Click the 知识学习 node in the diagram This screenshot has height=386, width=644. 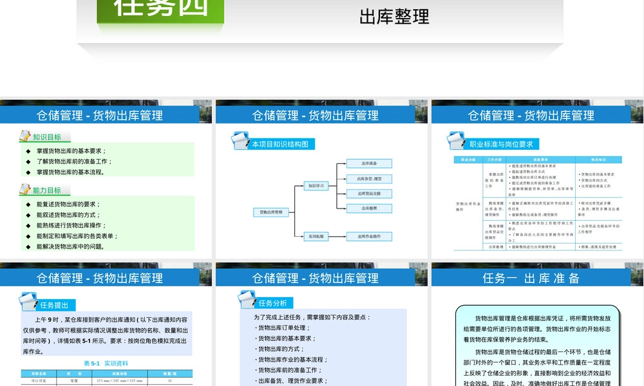point(316,186)
